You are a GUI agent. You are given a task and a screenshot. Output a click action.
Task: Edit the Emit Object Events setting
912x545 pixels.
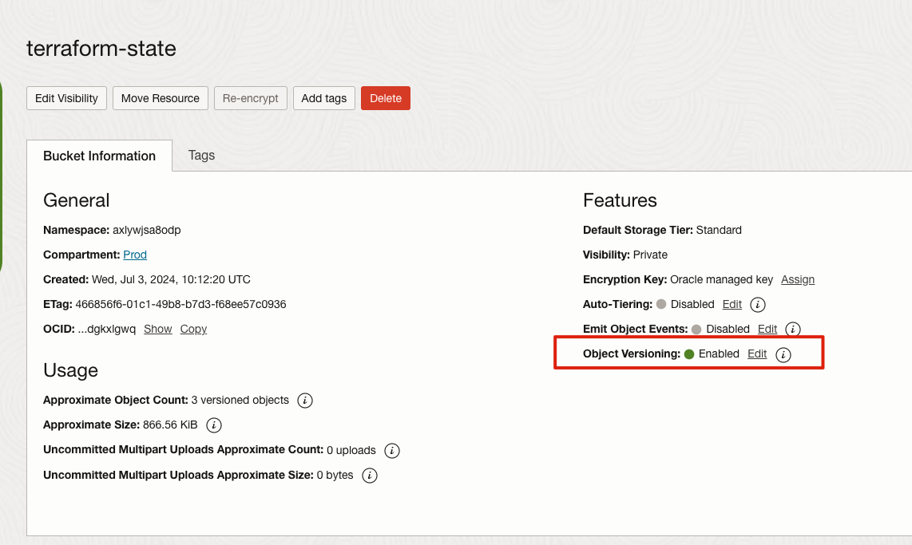767,329
